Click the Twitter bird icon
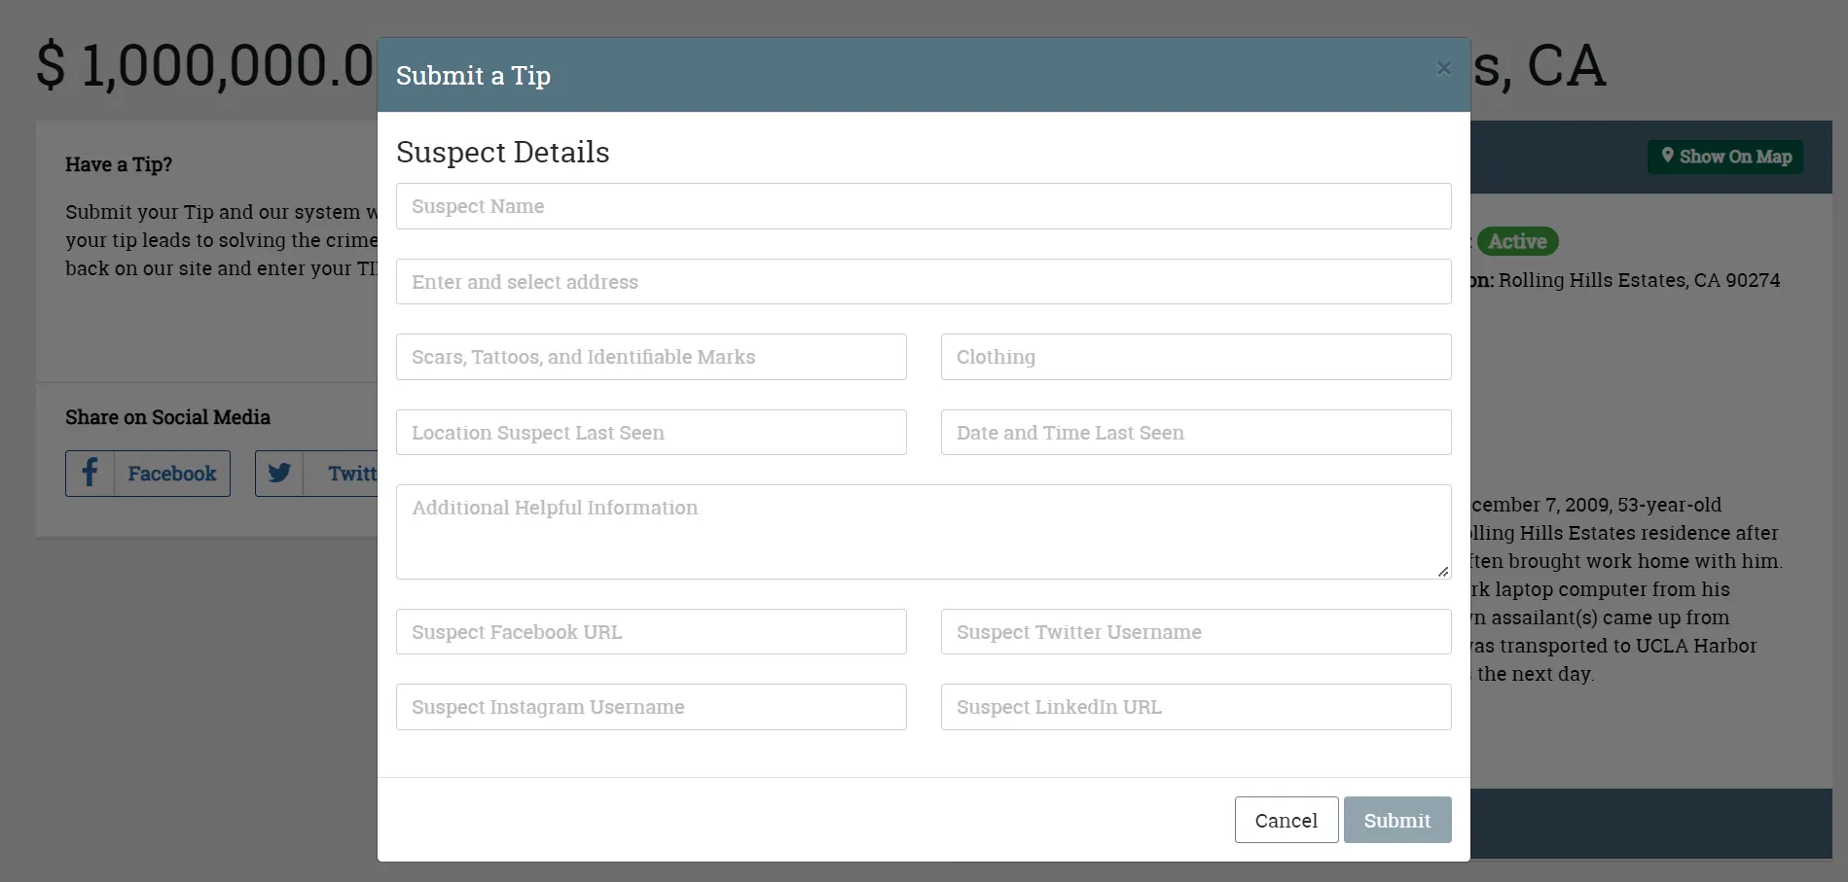This screenshot has width=1848, height=882. coord(279,474)
